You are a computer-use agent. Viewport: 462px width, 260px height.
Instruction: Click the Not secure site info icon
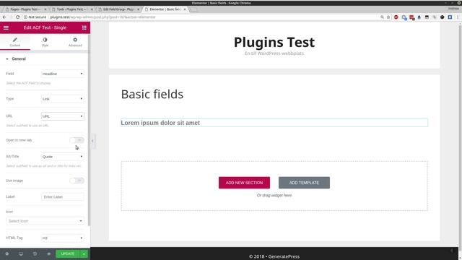[x=25, y=17]
